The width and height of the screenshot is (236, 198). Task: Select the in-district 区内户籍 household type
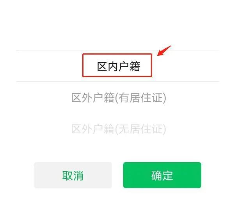(119, 66)
